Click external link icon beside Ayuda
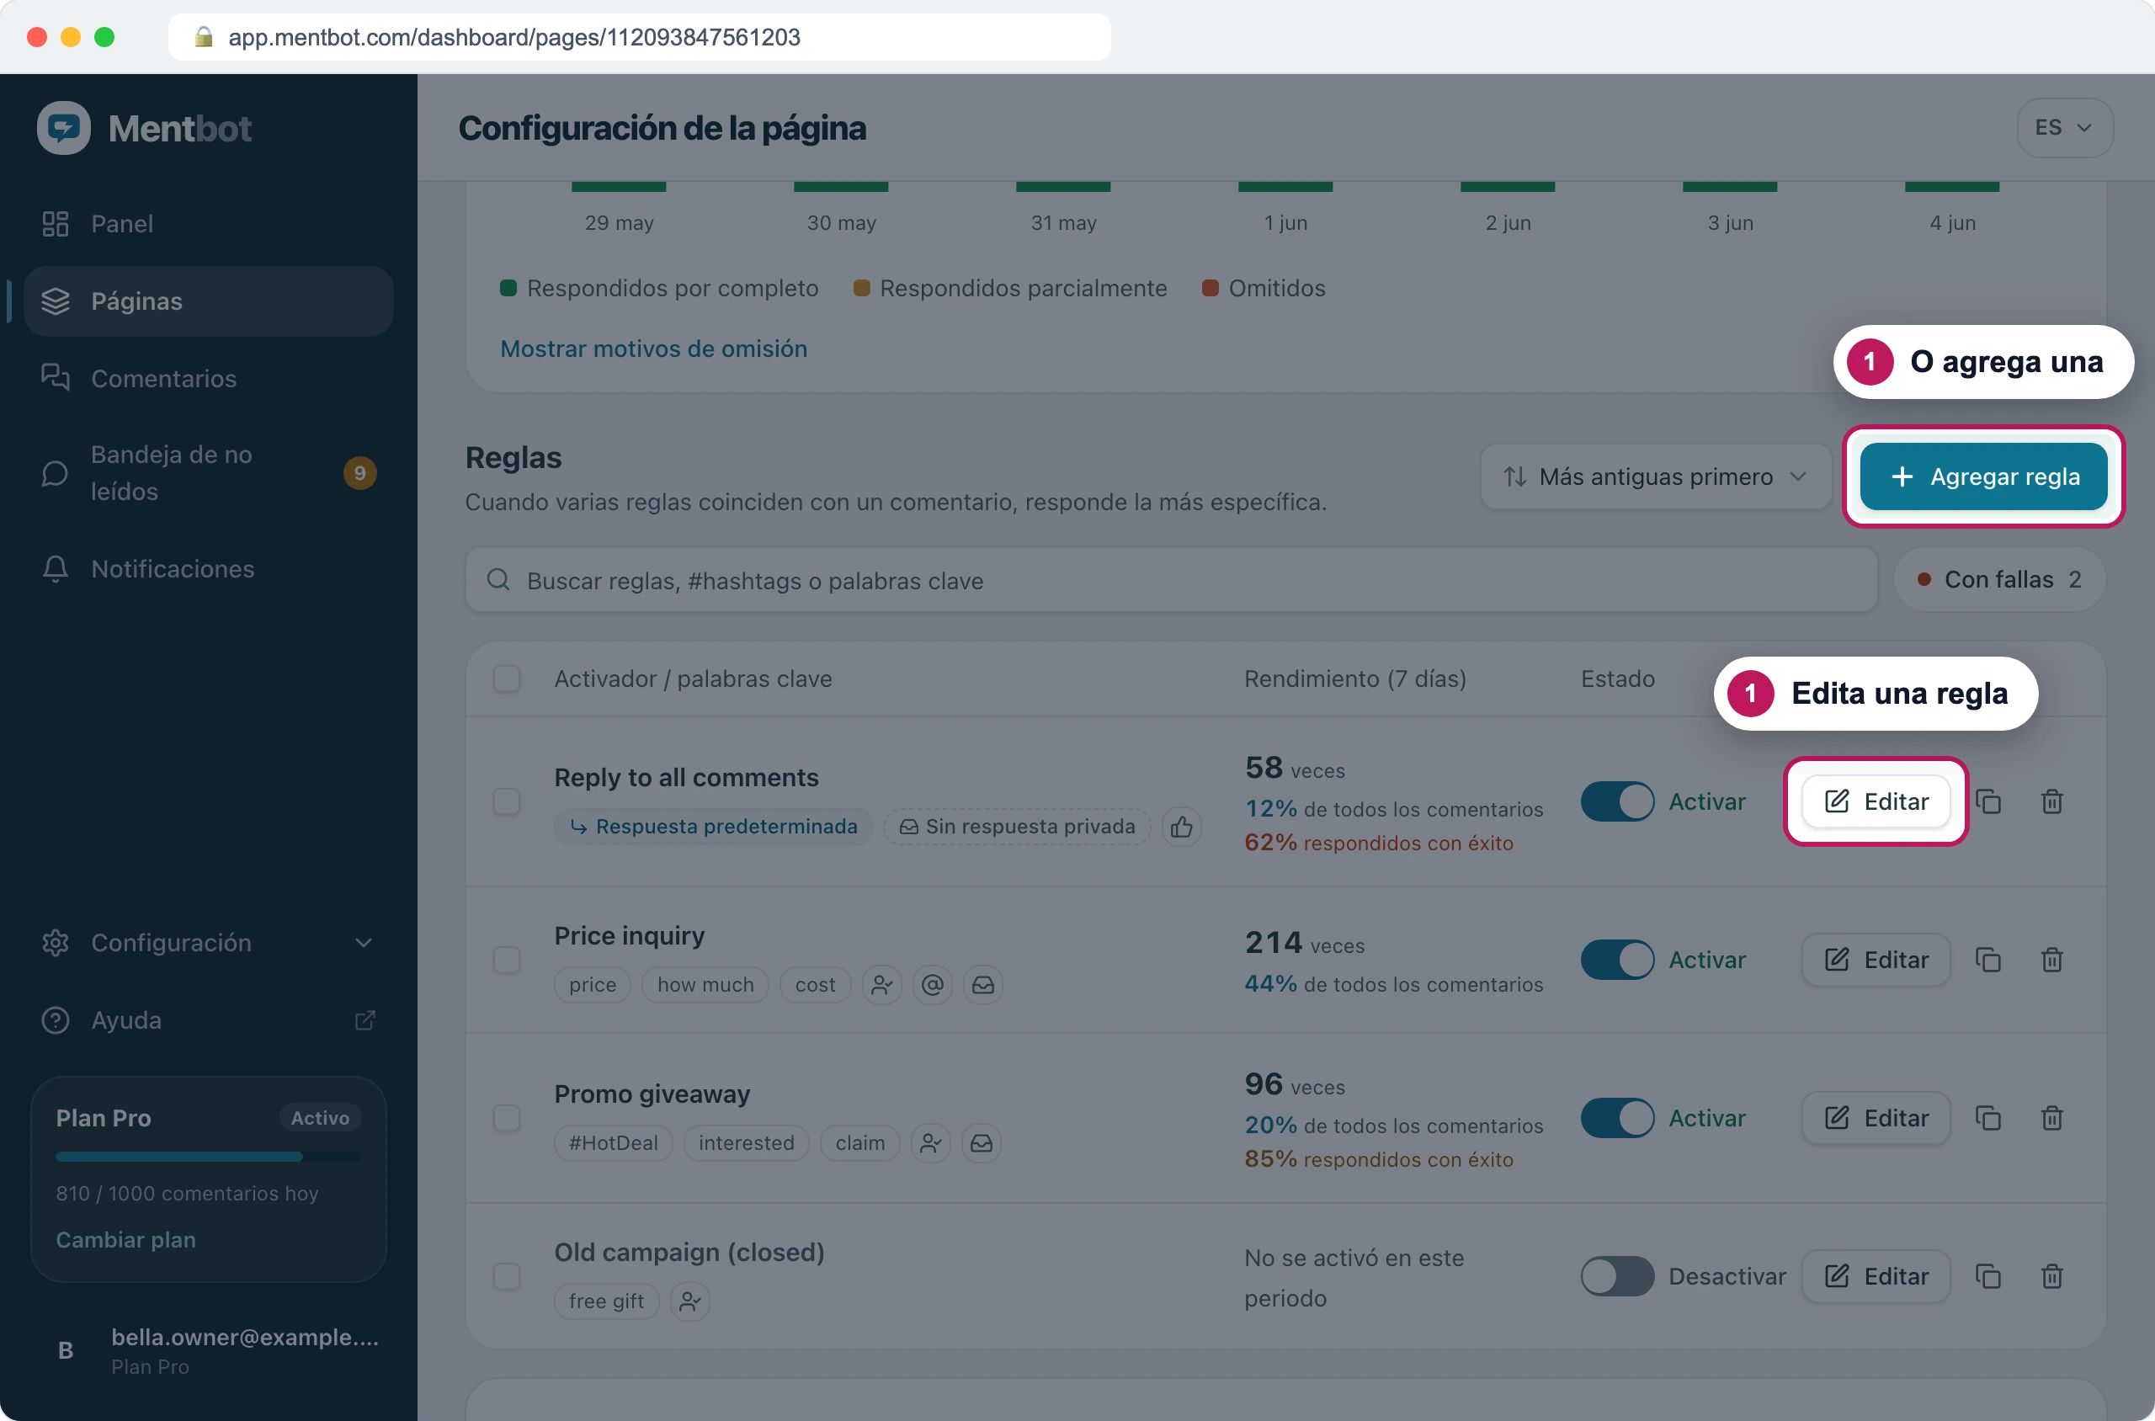 [x=364, y=1020]
